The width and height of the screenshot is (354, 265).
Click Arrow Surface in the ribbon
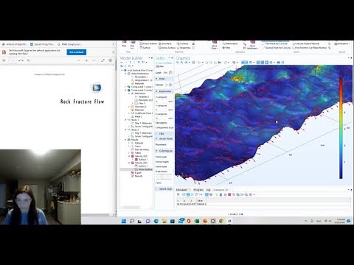tap(167, 48)
